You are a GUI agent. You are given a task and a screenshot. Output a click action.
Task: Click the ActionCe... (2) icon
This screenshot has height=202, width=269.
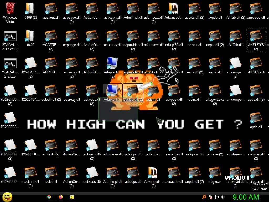pos(71,173)
